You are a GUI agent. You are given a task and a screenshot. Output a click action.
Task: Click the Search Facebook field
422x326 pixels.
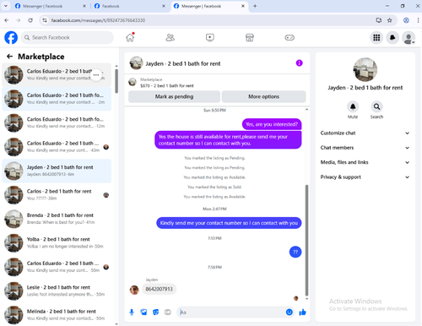pyautogui.click(x=67, y=37)
